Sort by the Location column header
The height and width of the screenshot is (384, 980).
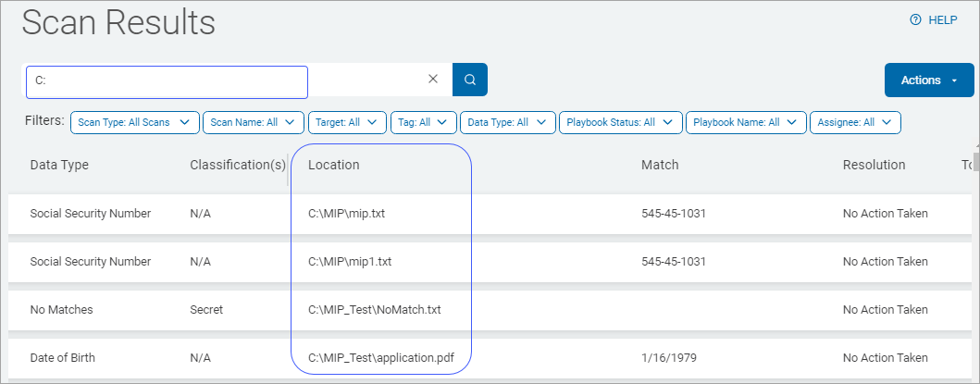click(334, 165)
